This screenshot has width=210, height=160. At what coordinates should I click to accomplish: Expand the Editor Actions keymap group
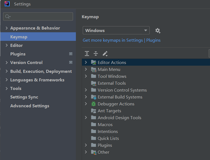(x=86, y=62)
